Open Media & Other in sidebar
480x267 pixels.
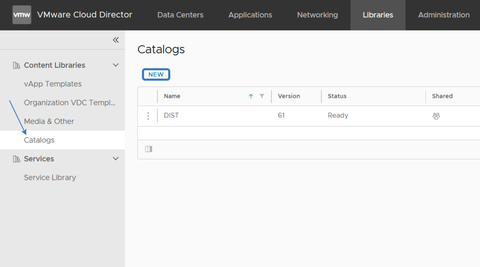(49, 121)
